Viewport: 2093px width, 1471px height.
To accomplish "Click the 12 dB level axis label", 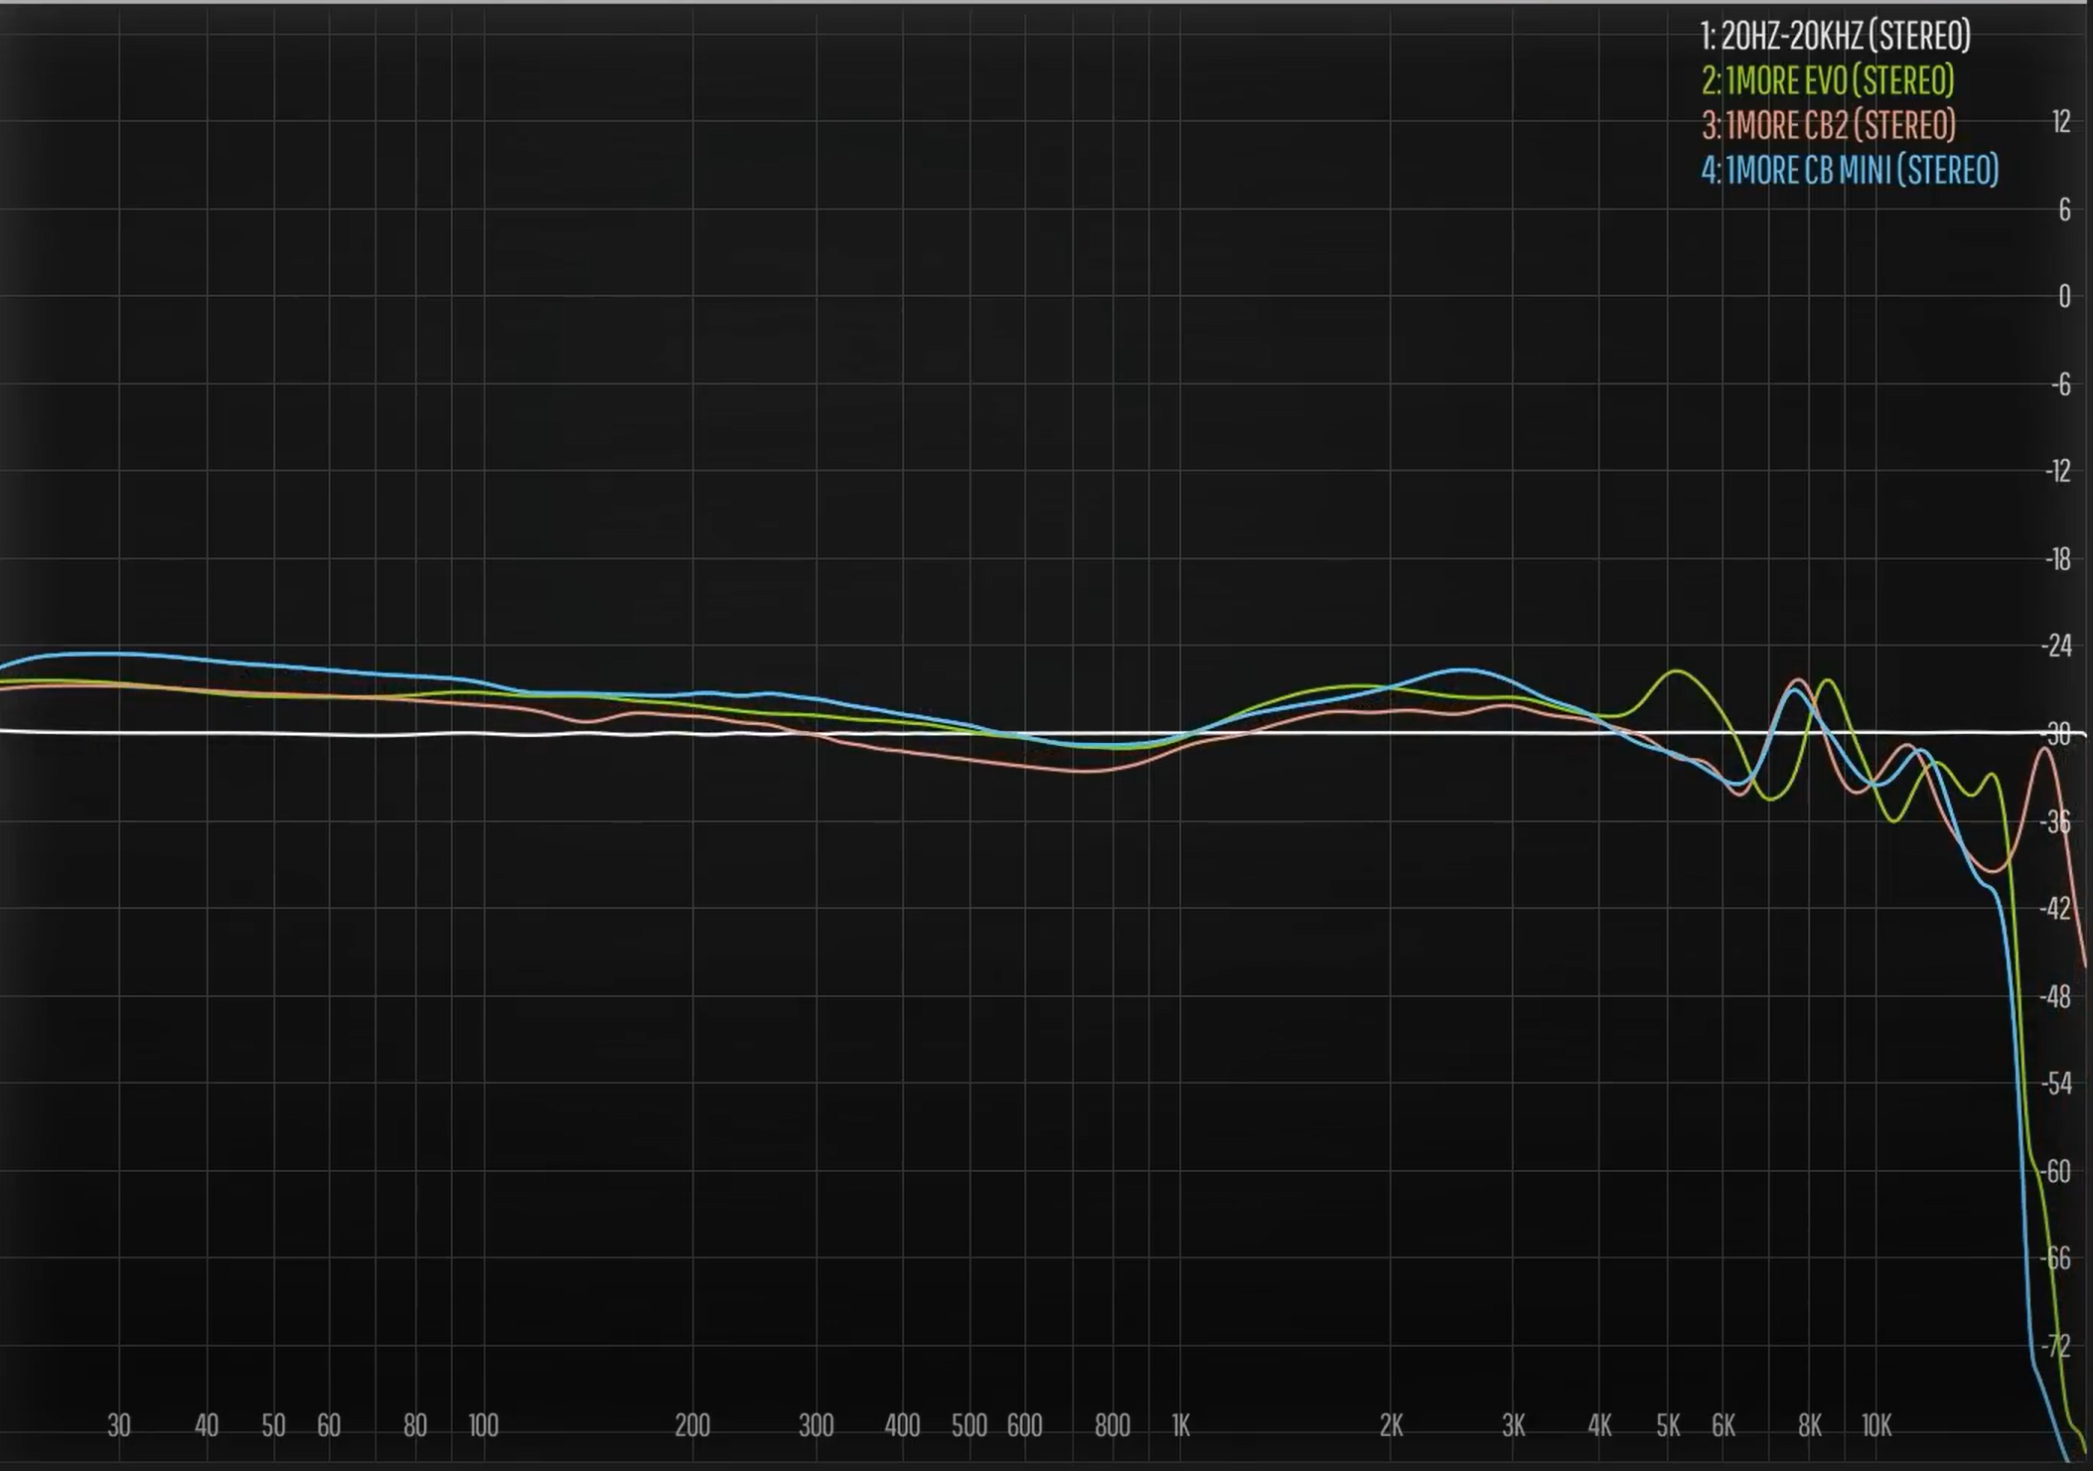I will point(2061,122).
